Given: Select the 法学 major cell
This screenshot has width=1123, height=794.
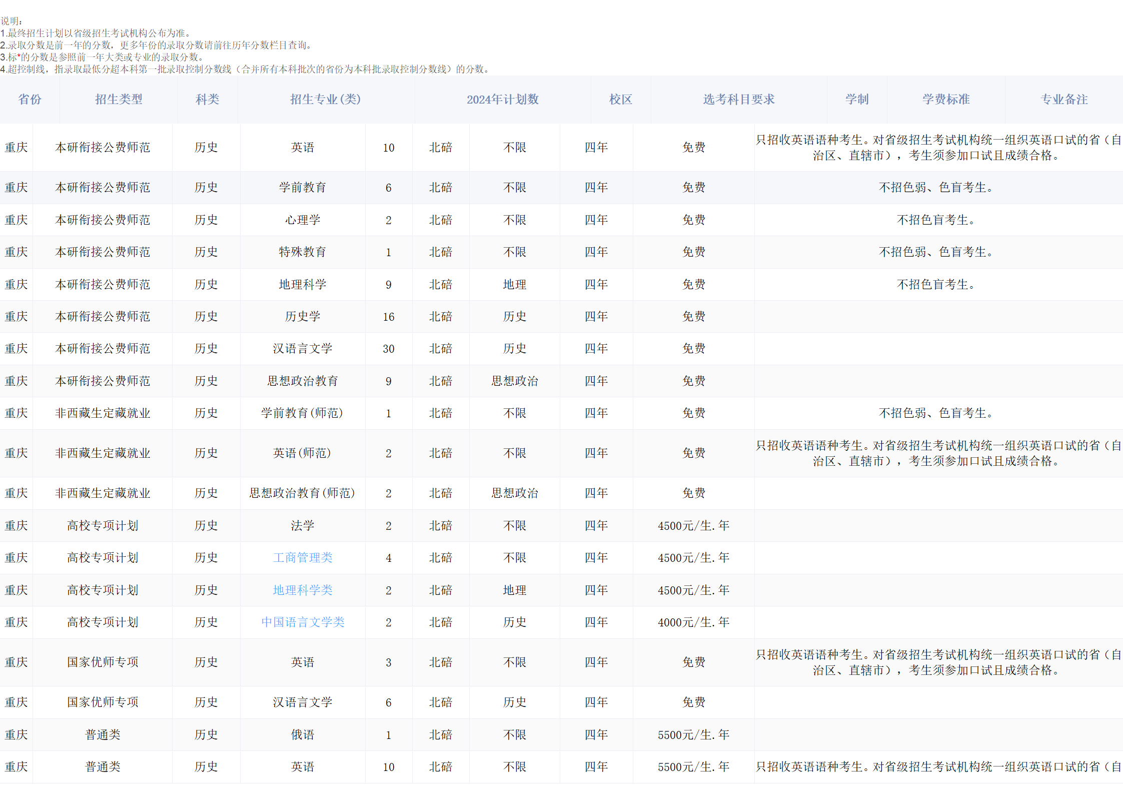Looking at the screenshot, I should [303, 525].
